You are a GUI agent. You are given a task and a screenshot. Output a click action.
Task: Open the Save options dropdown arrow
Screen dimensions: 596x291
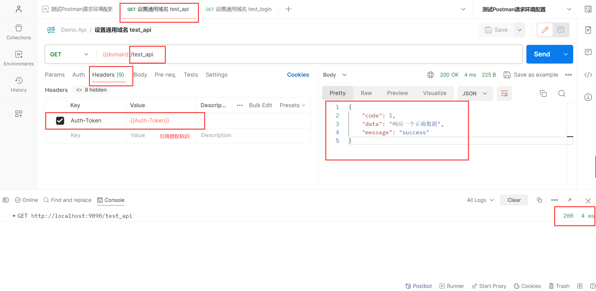click(520, 30)
